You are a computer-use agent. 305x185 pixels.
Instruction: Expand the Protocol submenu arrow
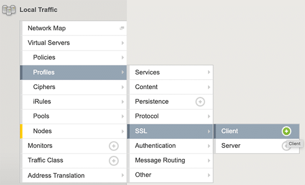click(209, 117)
